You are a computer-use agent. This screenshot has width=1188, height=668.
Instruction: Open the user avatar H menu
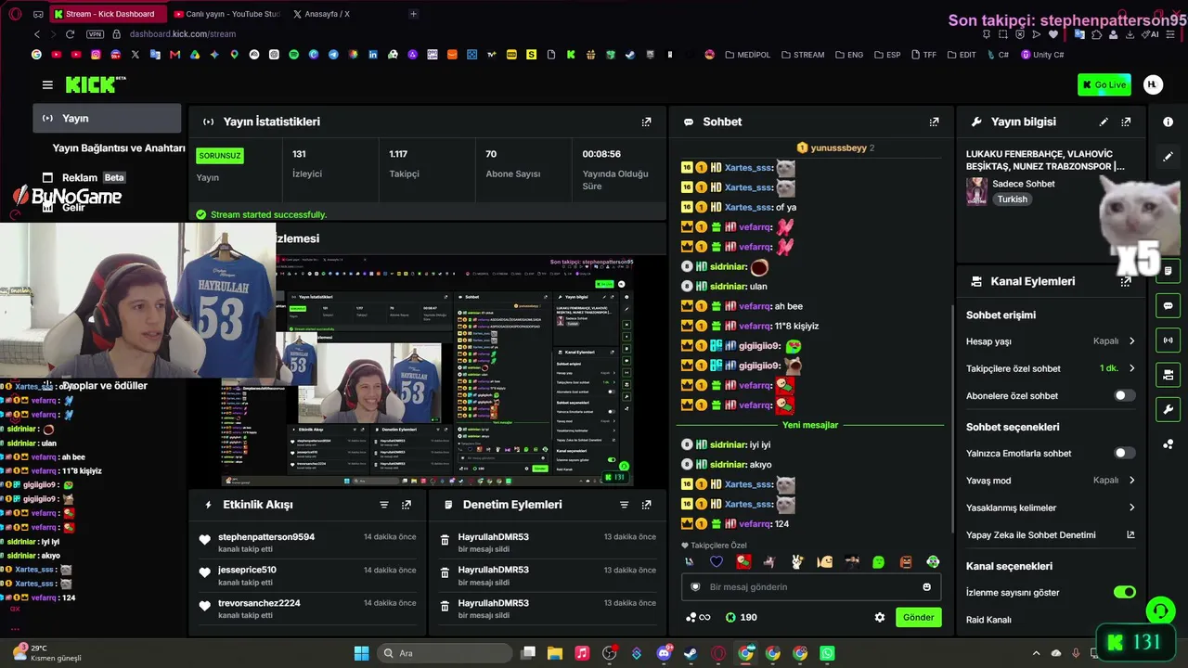pos(1153,84)
